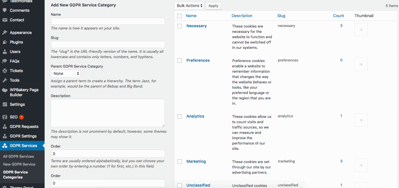Viewport: 399px width, 188px height.
Task: Expand the Parent GDPR Service Category dropdown
Action: [x=66, y=74]
